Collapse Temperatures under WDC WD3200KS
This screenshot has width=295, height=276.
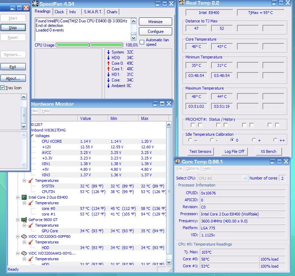point(24,242)
